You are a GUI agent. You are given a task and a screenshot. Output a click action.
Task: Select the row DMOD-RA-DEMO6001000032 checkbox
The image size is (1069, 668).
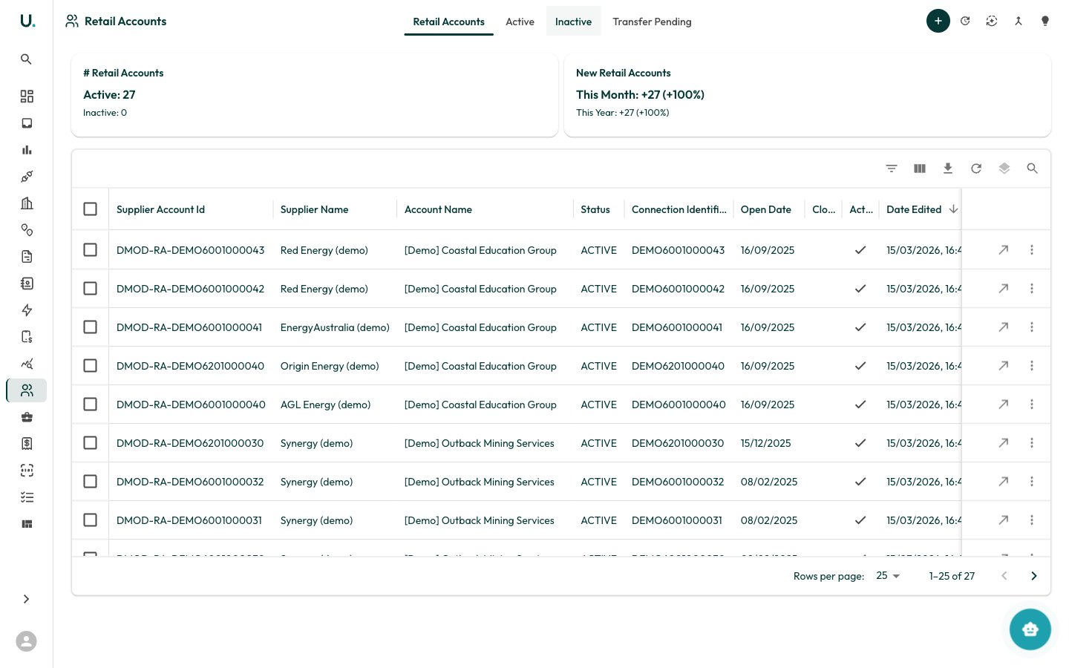pyautogui.click(x=91, y=482)
